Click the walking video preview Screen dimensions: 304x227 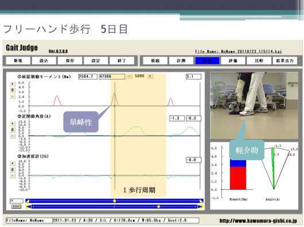click(254, 106)
